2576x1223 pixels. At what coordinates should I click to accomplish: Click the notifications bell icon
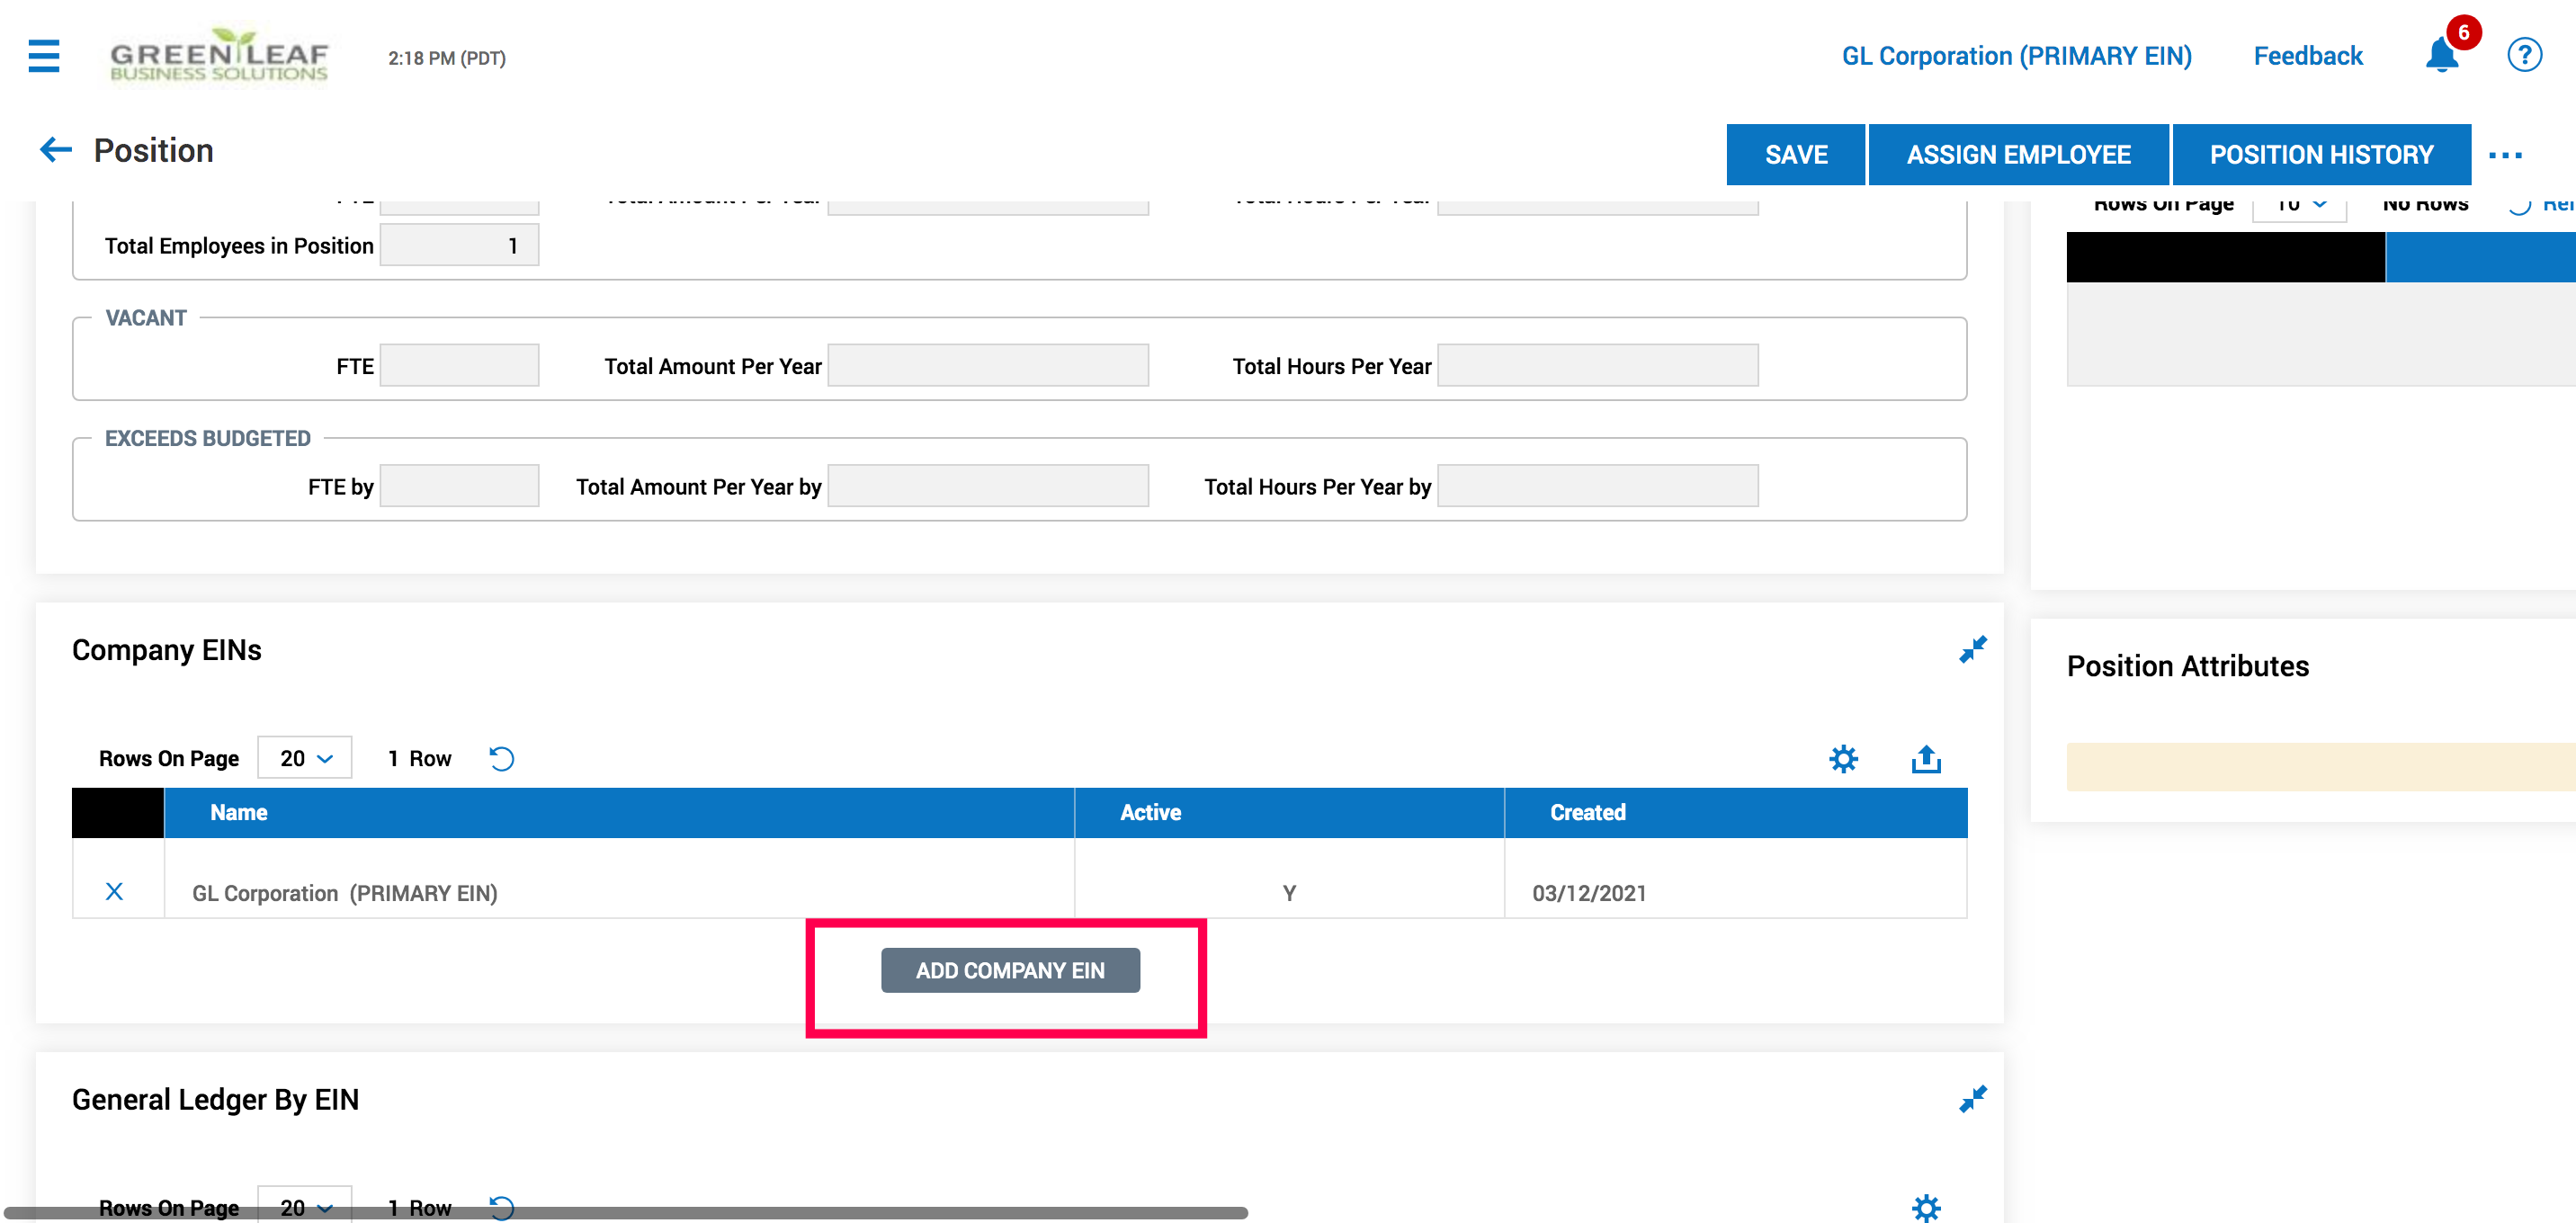[2441, 55]
